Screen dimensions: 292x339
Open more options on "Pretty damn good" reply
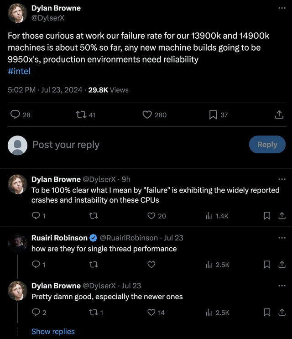point(282,286)
